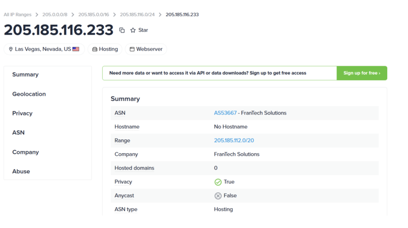Click the Anycast False cross icon
The image size is (408, 228).
218,196
